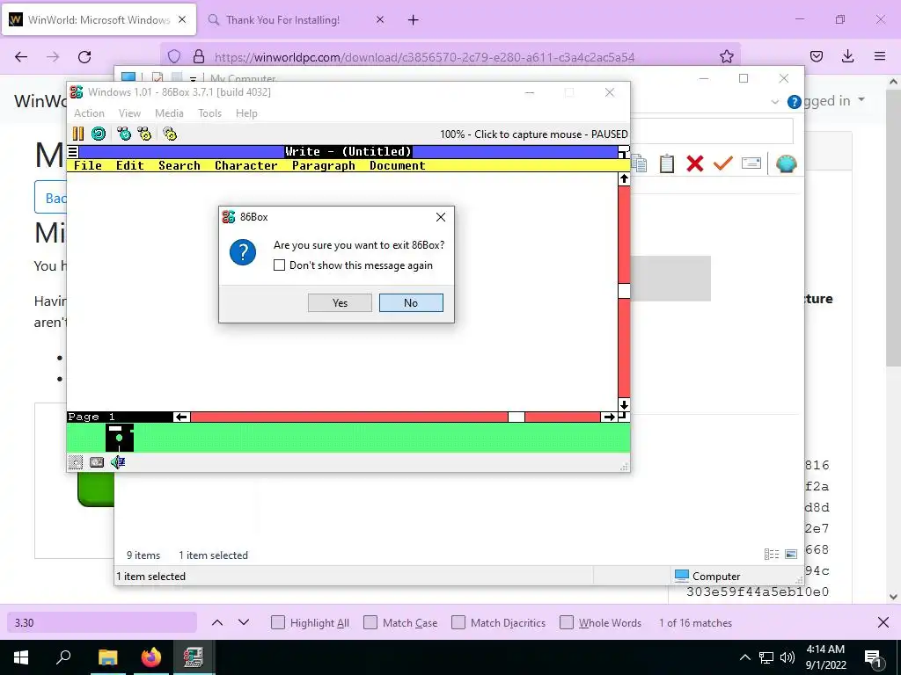Open File Explorer from taskbar
901x675 pixels.
click(x=108, y=657)
